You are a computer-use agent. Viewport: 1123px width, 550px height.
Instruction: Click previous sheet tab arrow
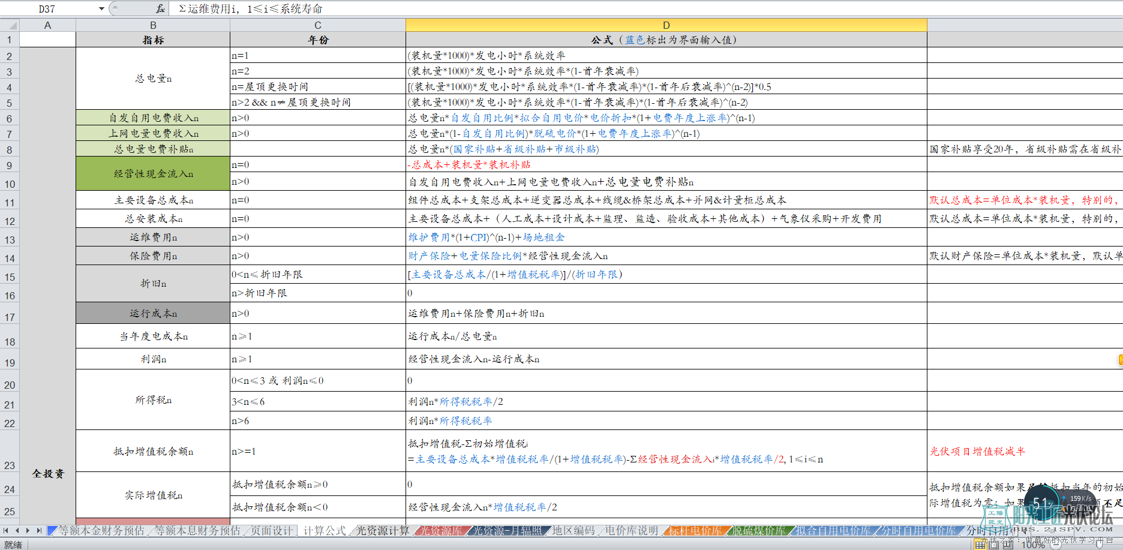tap(17, 530)
